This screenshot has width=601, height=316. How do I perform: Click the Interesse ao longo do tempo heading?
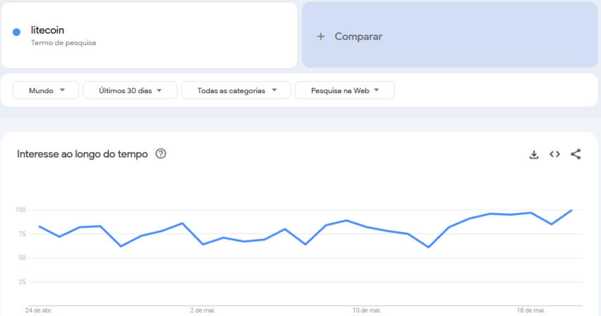click(x=83, y=154)
